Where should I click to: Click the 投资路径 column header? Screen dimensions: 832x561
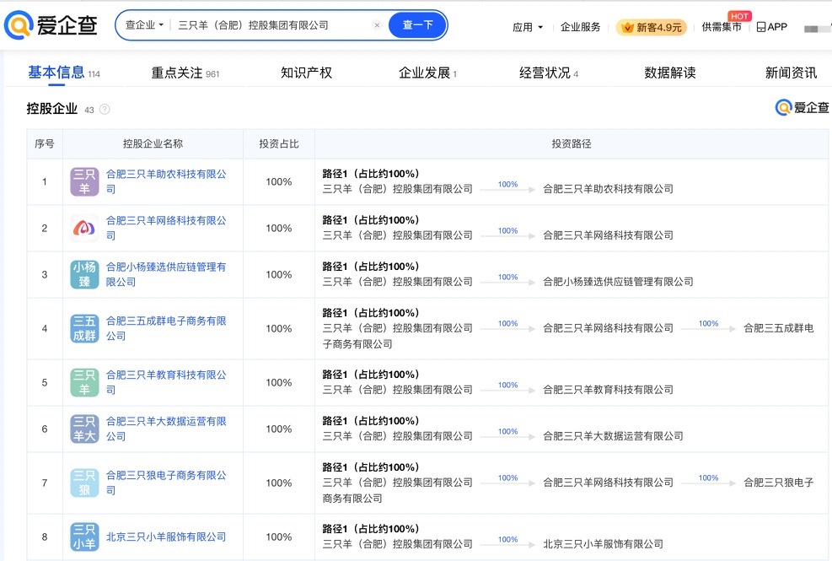pyautogui.click(x=572, y=143)
